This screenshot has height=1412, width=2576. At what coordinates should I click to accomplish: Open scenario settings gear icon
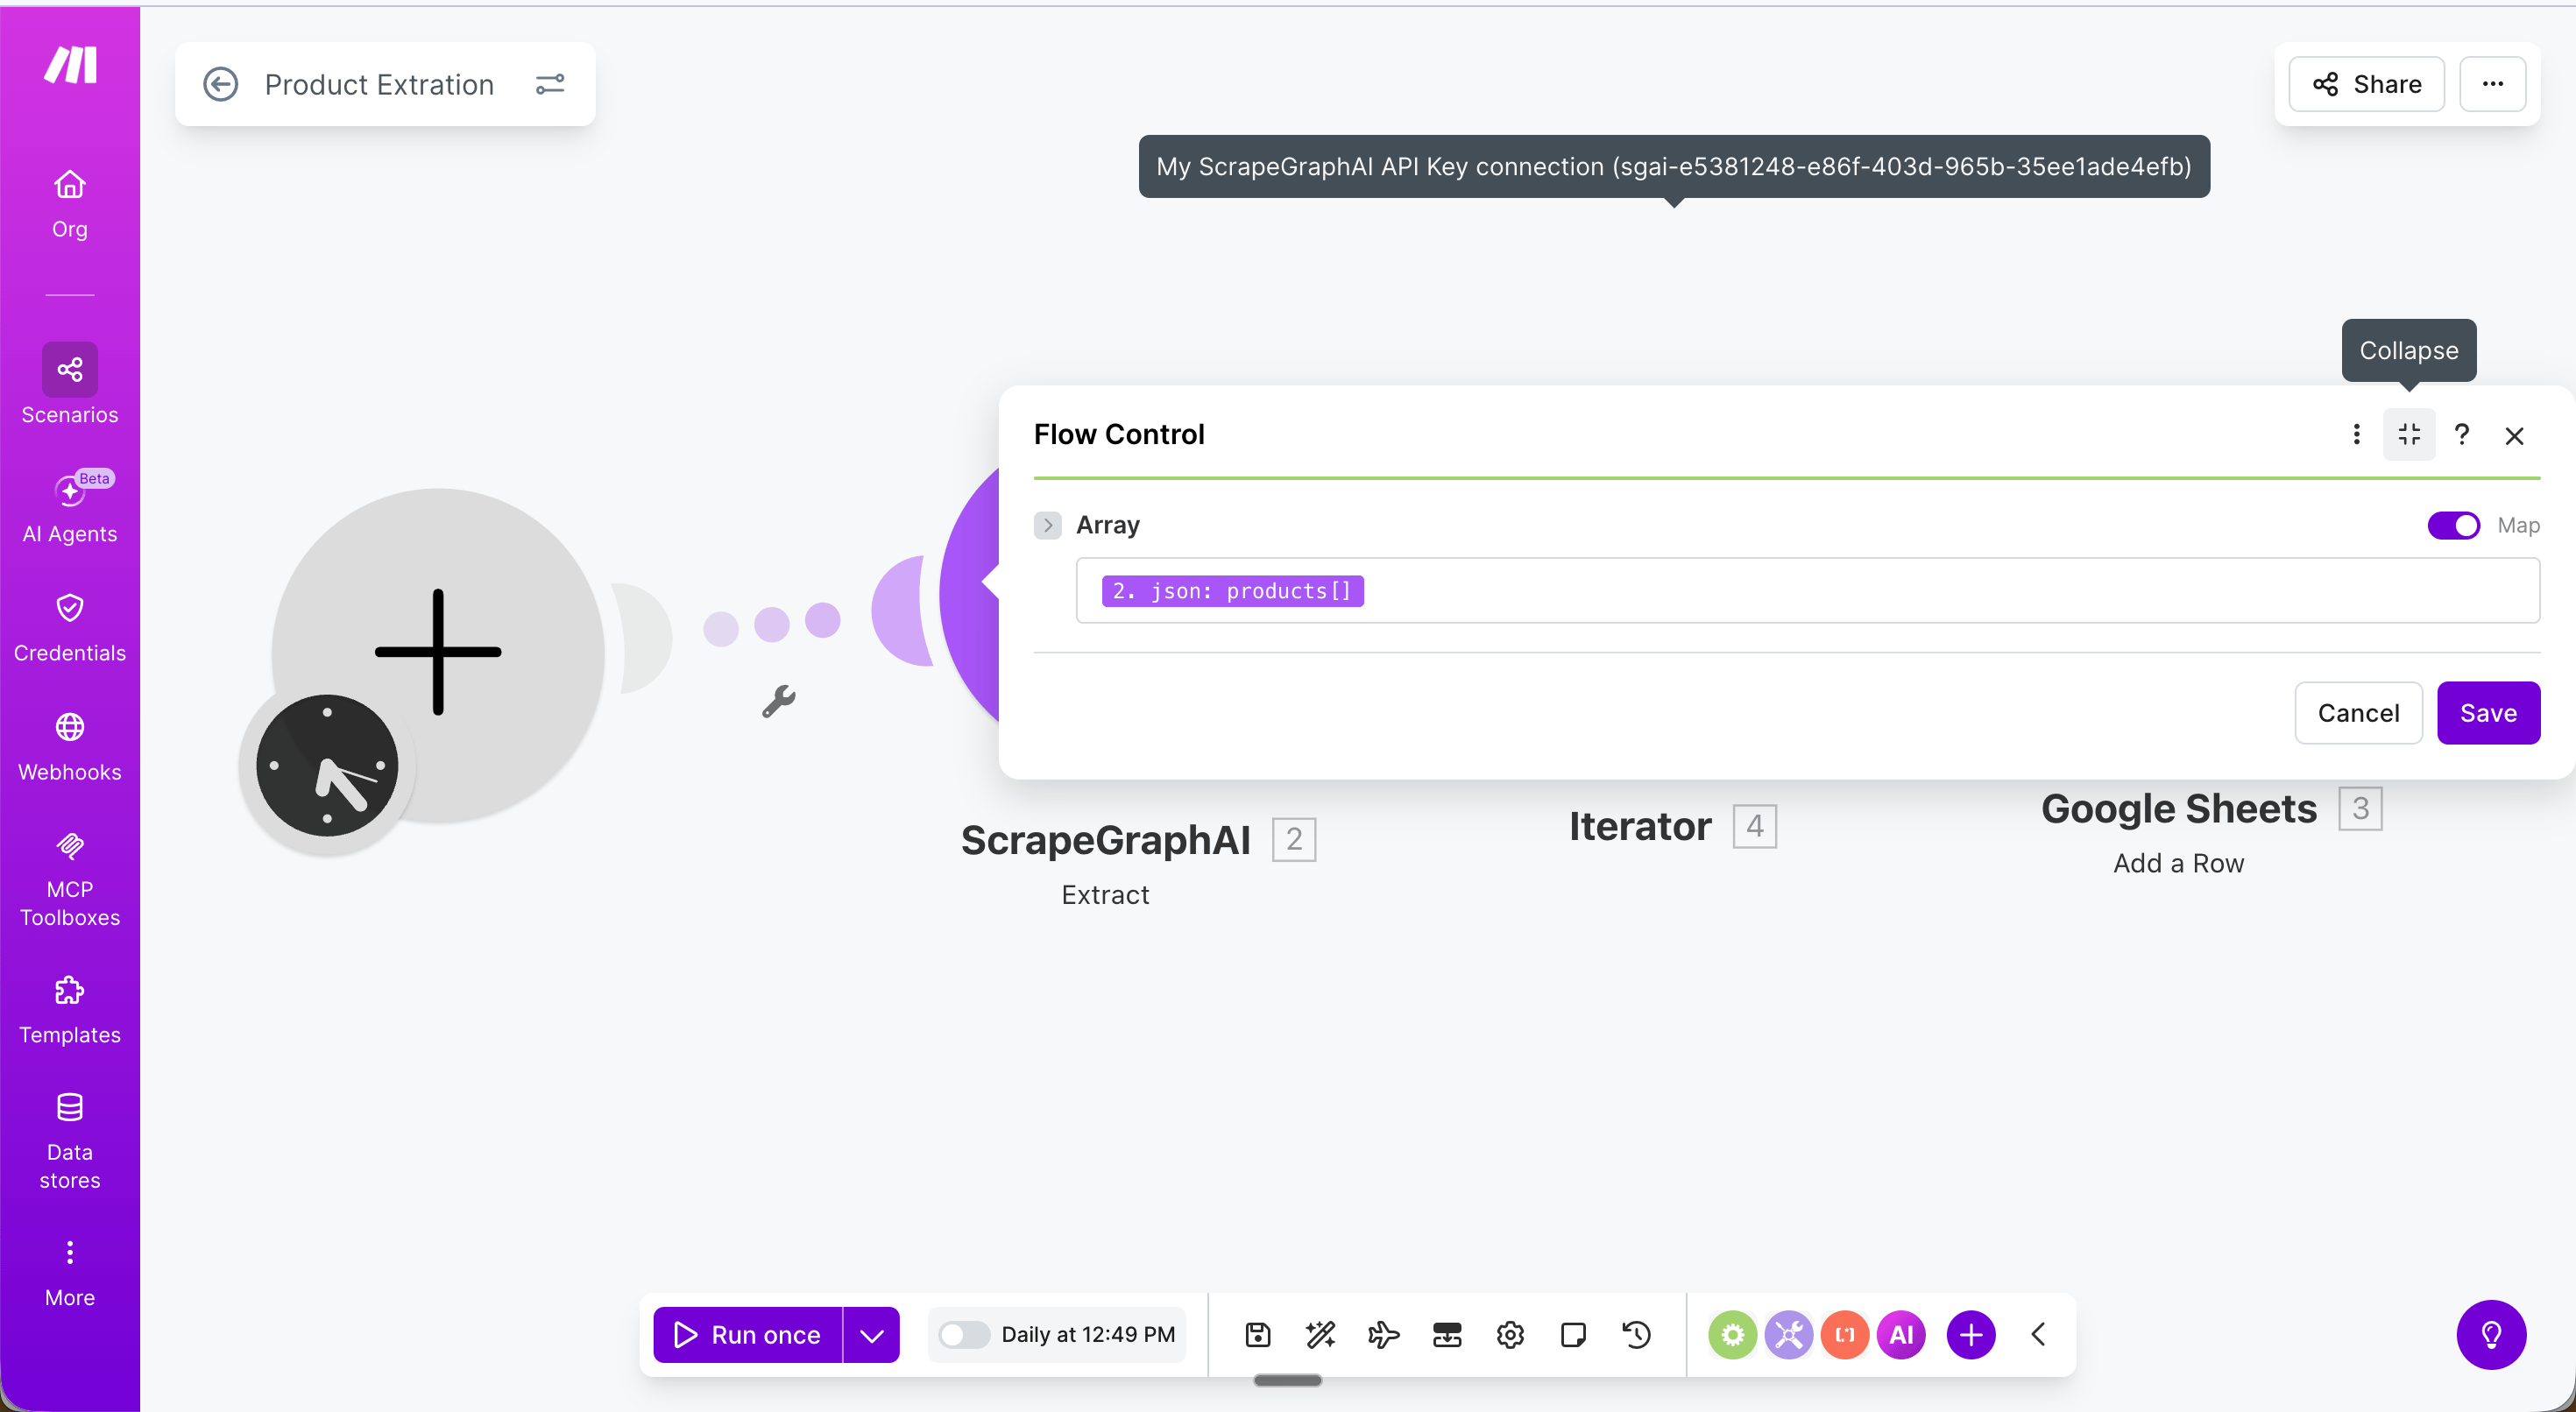coord(1510,1335)
